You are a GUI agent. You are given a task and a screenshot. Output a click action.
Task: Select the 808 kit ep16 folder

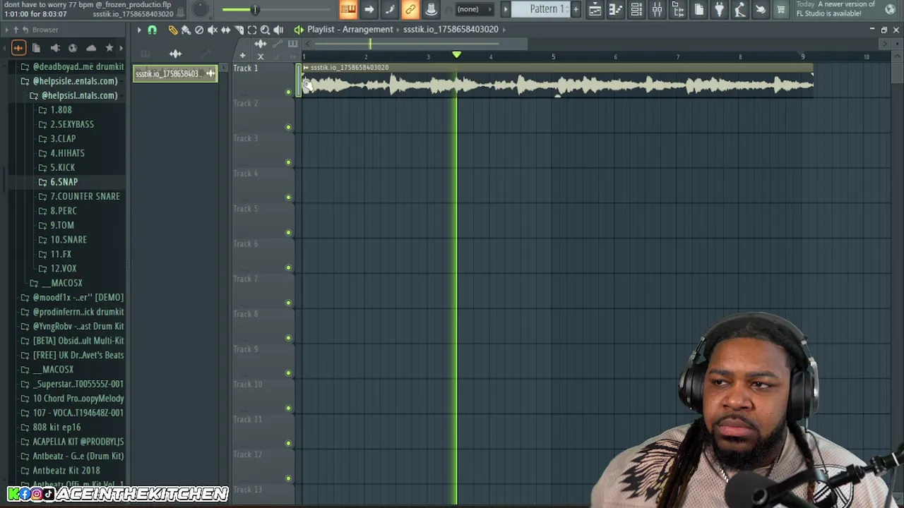51,428
